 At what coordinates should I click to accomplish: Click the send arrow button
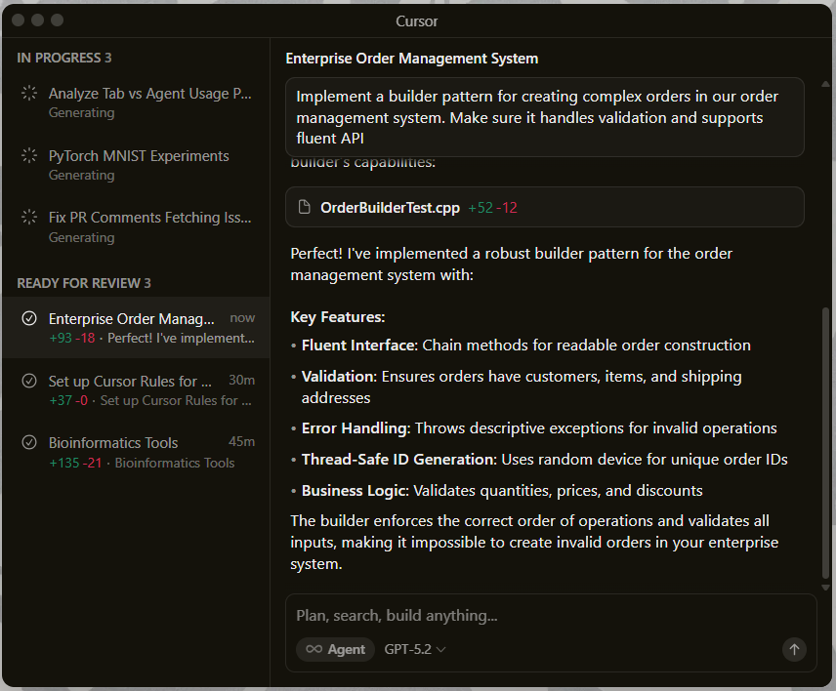click(794, 649)
